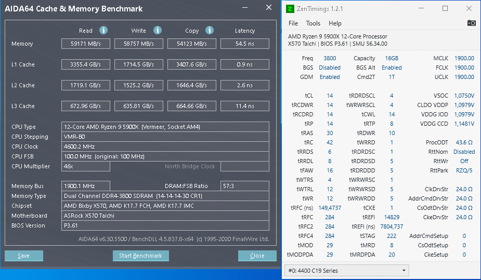Click the tREFI value 14829
The image size is (481, 280).
392,217
